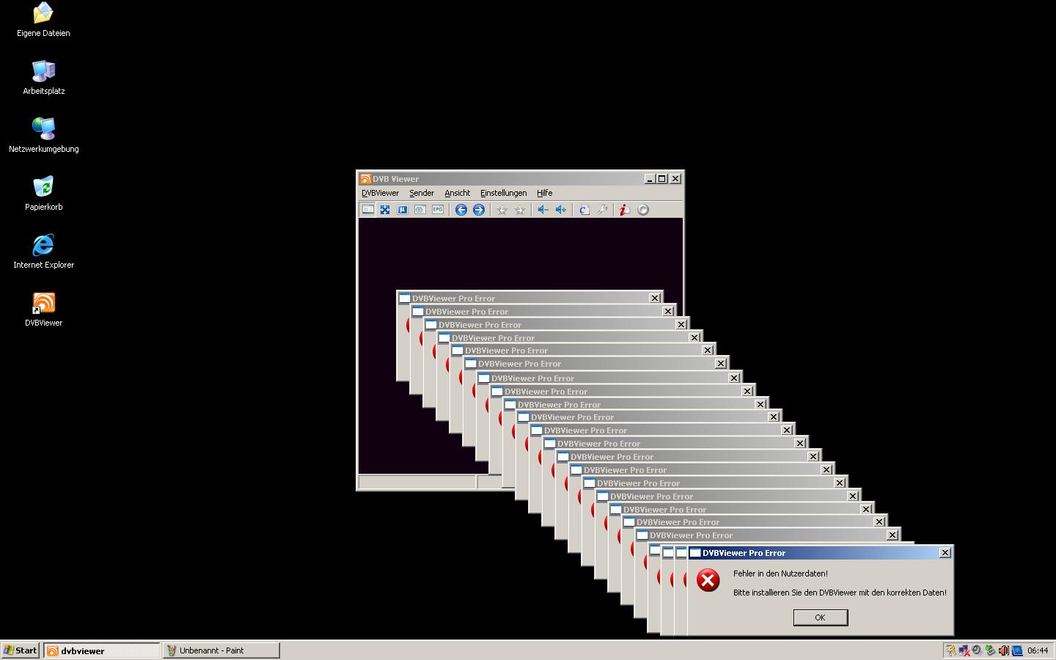Open the Ansicht menu
Viewport: 1056px width, 660px height.
tap(458, 193)
